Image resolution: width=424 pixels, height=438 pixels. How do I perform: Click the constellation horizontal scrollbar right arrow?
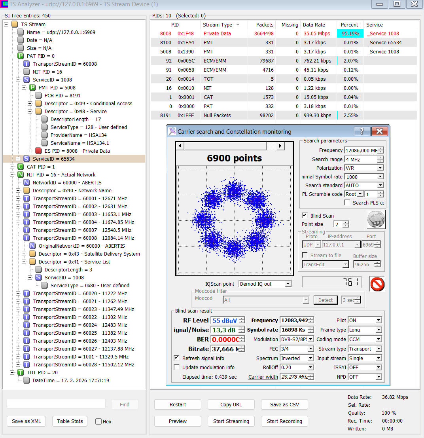point(280,146)
